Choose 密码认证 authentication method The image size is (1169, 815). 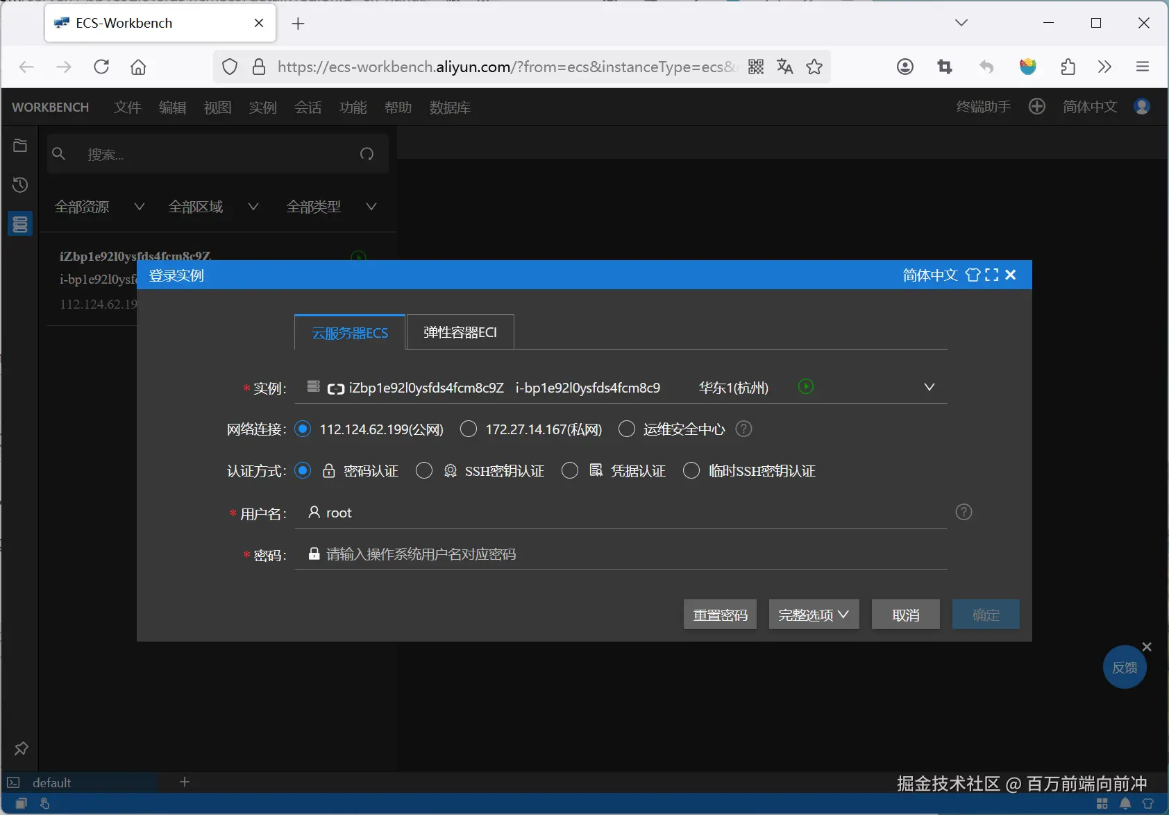303,470
